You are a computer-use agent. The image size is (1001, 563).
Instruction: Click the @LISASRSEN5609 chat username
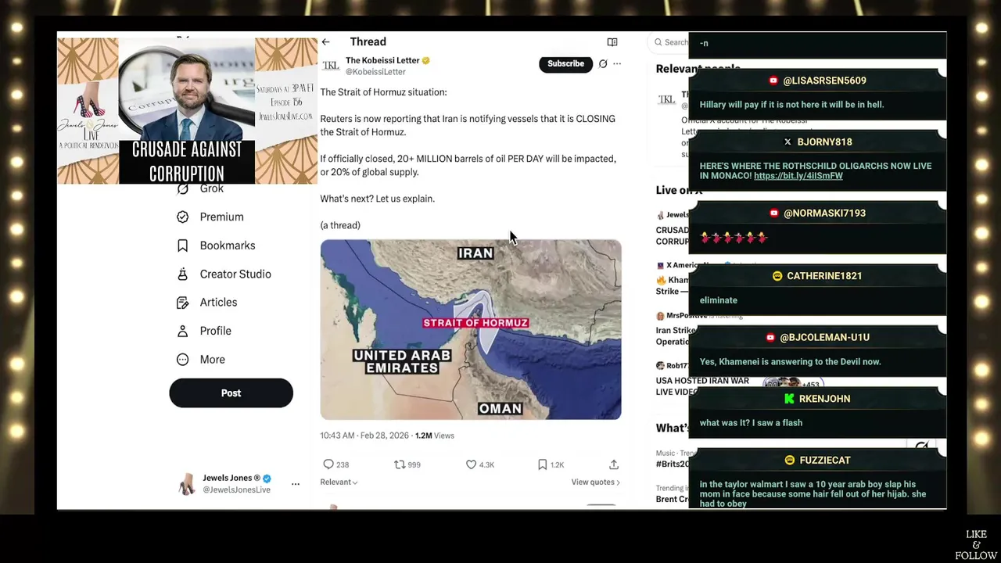[x=824, y=81]
